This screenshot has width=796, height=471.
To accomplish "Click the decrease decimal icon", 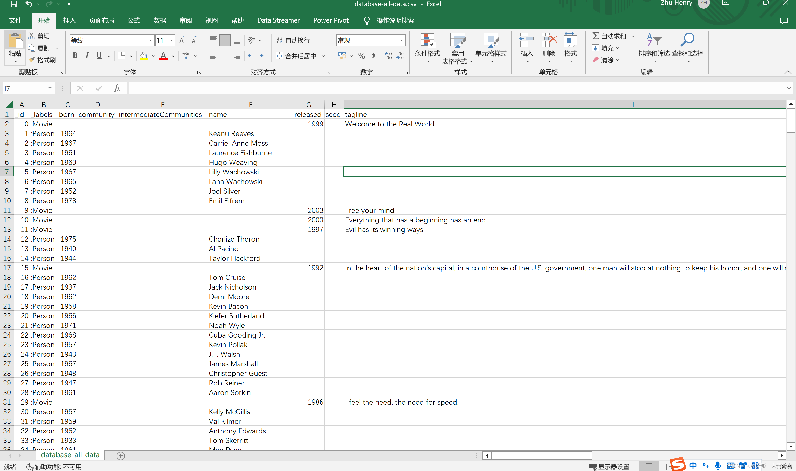I will point(400,56).
